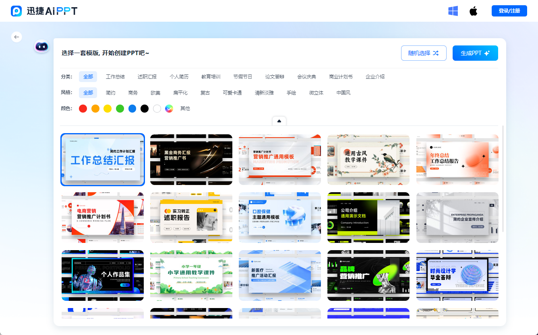Click the 其他 color option
Image resolution: width=538 pixels, height=335 pixels.
[185, 109]
